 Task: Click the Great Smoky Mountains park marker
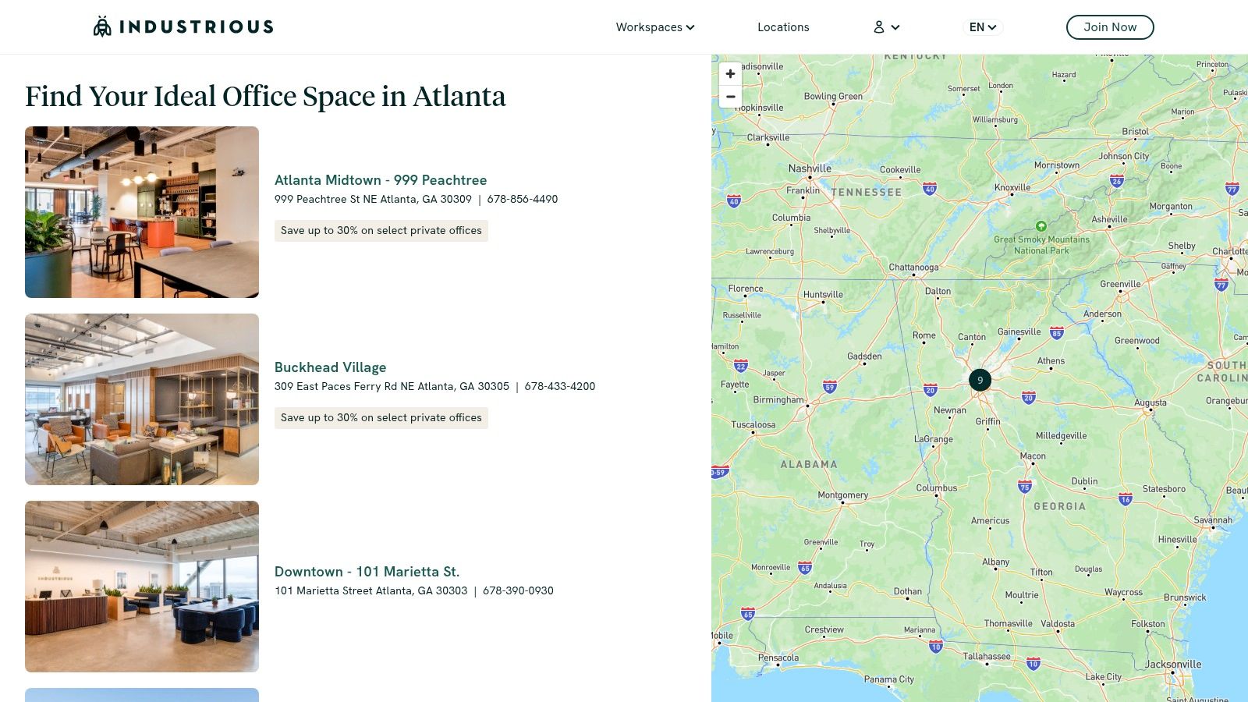[x=1041, y=226]
